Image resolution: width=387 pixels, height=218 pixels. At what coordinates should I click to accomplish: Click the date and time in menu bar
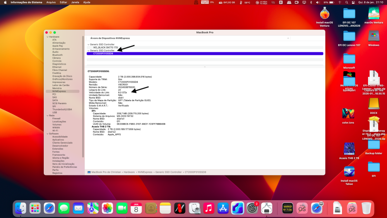click(371, 2)
